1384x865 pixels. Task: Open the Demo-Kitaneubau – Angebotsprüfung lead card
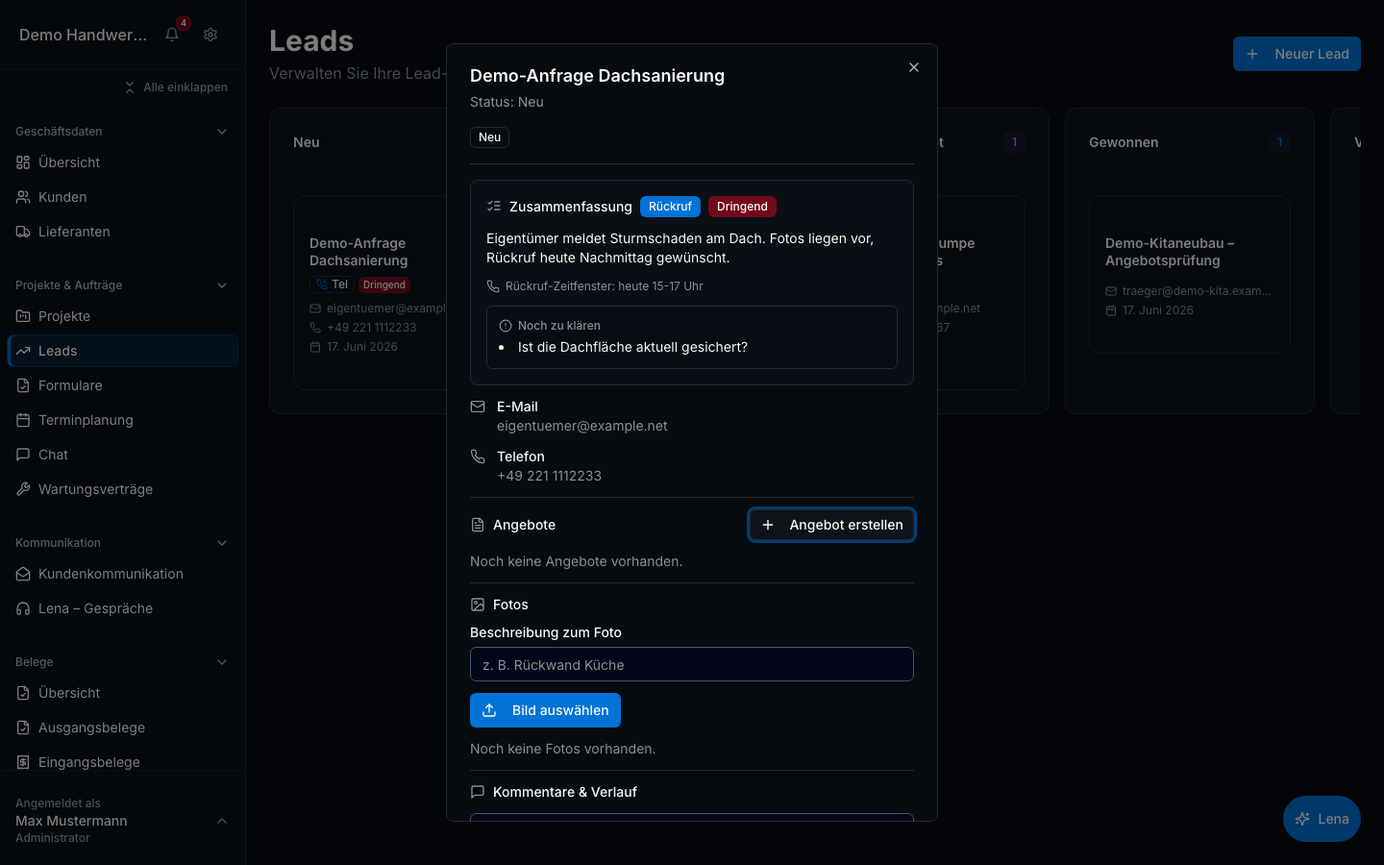click(x=1190, y=274)
